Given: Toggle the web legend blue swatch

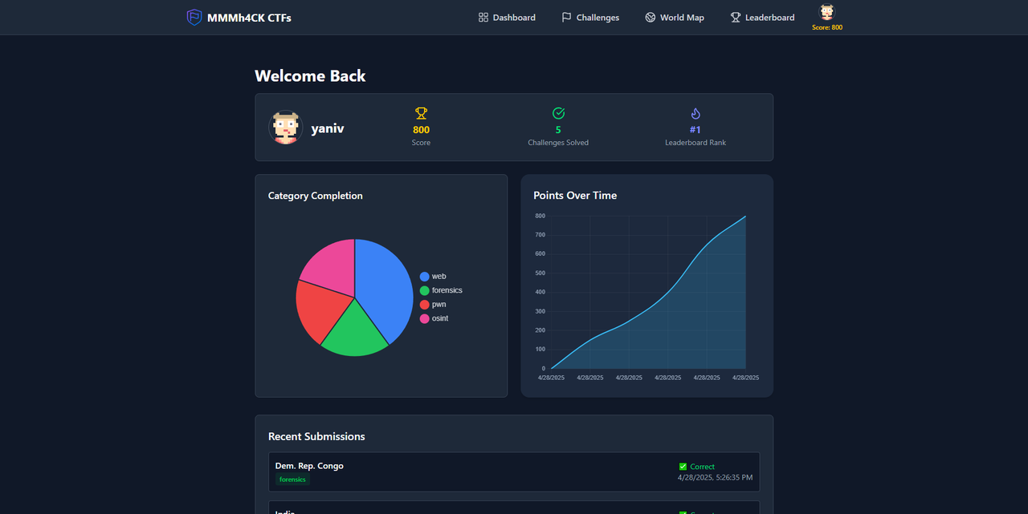Looking at the screenshot, I should click(x=425, y=276).
